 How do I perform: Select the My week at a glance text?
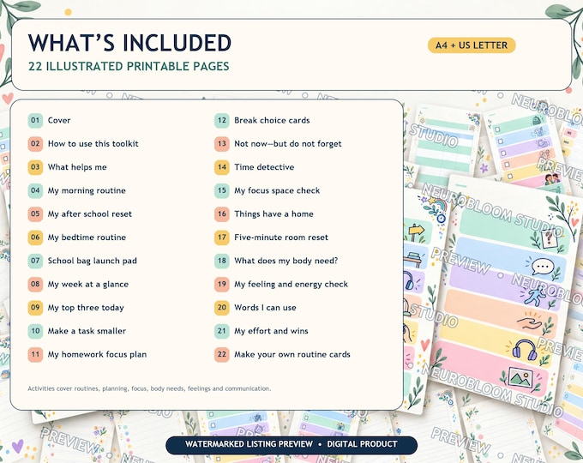pyautogui.click(x=88, y=285)
